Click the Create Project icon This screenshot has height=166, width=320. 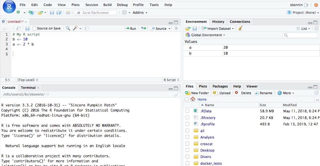[31, 12]
